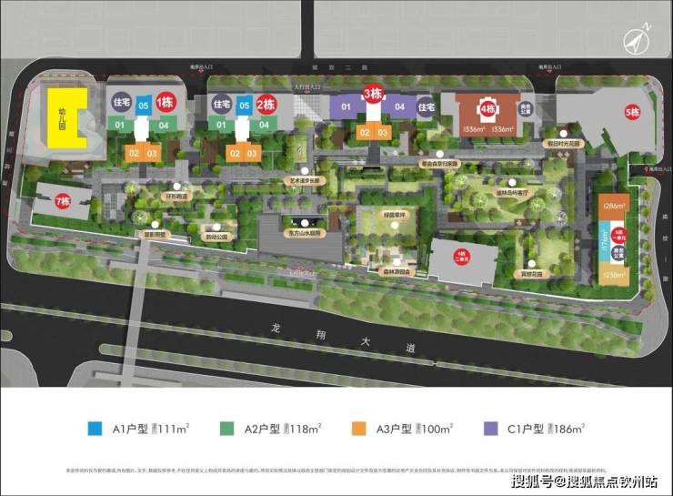Screen dimensions: 673x496
Task: Select orange unit 03 in building 3
Action: pyautogui.click(x=382, y=132)
